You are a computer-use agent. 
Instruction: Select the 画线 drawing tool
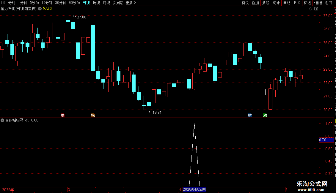[x=287, y=3]
